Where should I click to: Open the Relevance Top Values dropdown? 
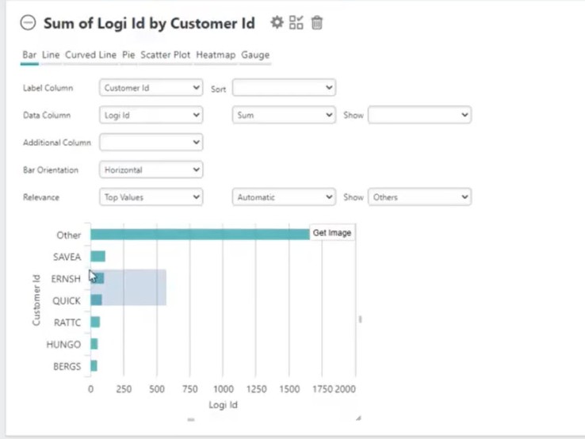coord(151,197)
